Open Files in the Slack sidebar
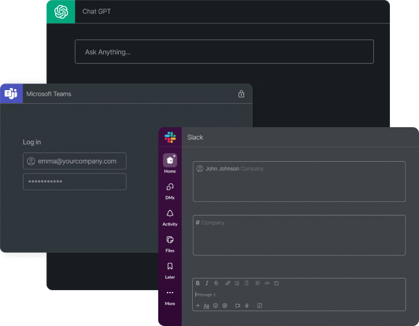Screen dimensions: 419x326 170,240
